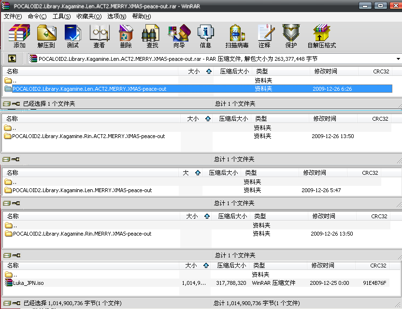Click the compressed size 317,788,320

tap(231, 283)
